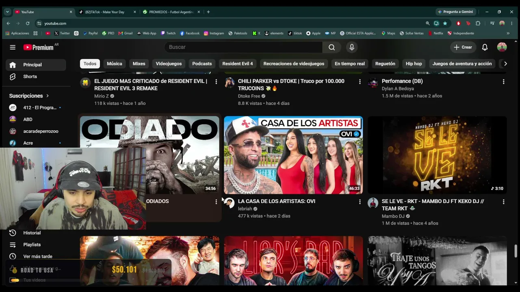Select the Todos filter chip
The image size is (520, 292).
pyautogui.click(x=90, y=64)
